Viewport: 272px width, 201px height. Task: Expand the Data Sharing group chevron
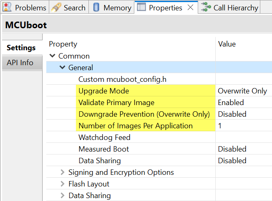[x=63, y=196]
